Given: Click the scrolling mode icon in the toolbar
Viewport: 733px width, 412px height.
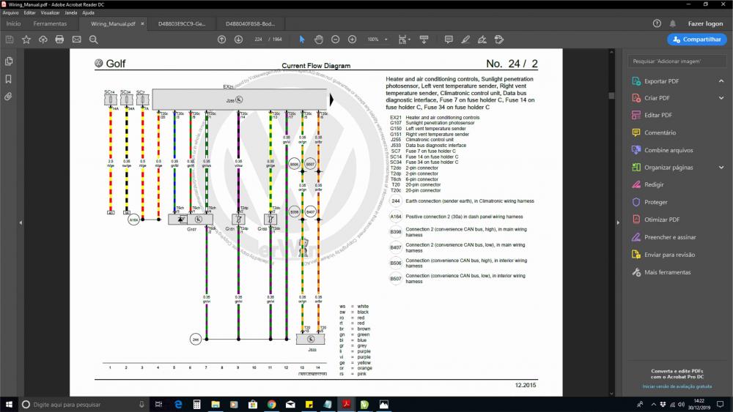Looking at the screenshot, I should [x=424, y=40].
